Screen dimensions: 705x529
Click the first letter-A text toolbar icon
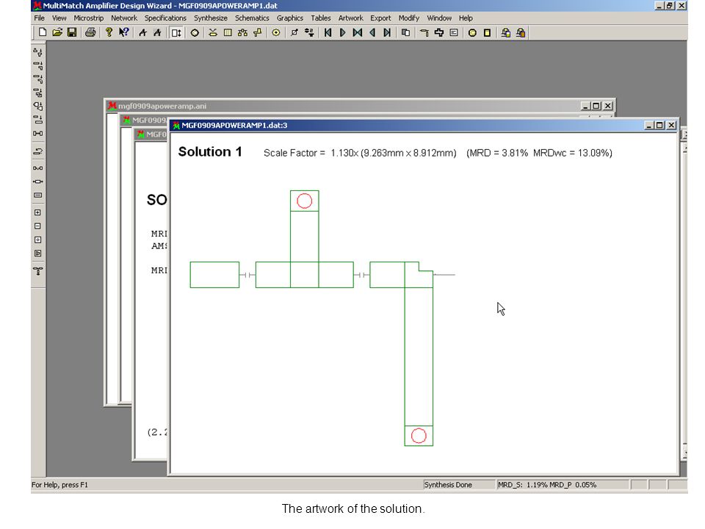click(x=142, y=32)
